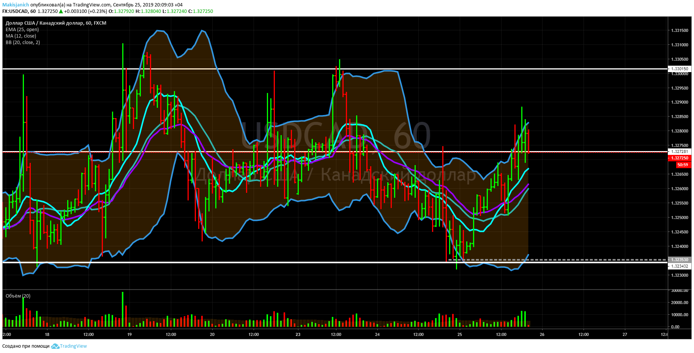694x353 pixels.
Task: Click the 1.326500 price axis tick
Action: coord(680,174)
